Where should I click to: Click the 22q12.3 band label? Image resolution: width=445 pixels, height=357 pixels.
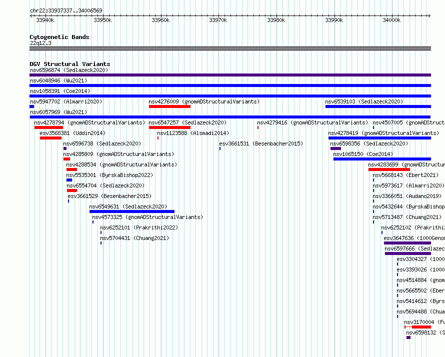click(x=40, y=43)
